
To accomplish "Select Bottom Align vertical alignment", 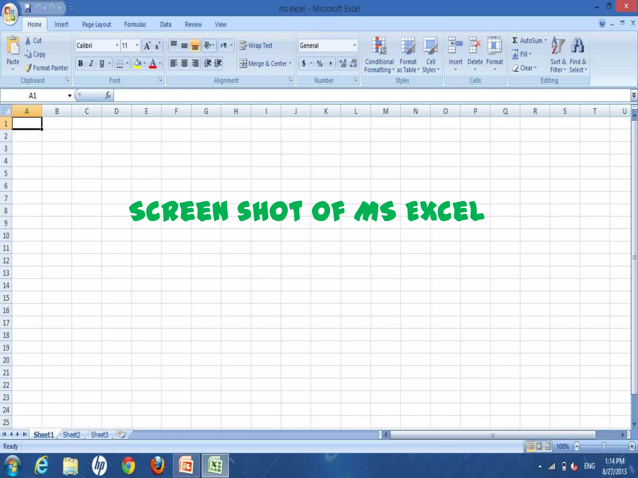I will 195,45.
